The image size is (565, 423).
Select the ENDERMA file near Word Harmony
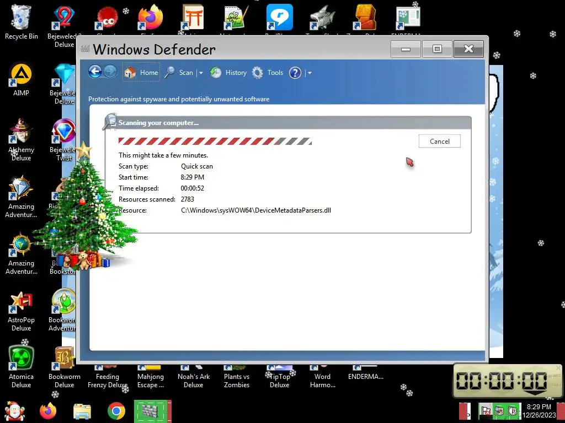[365, 373]
